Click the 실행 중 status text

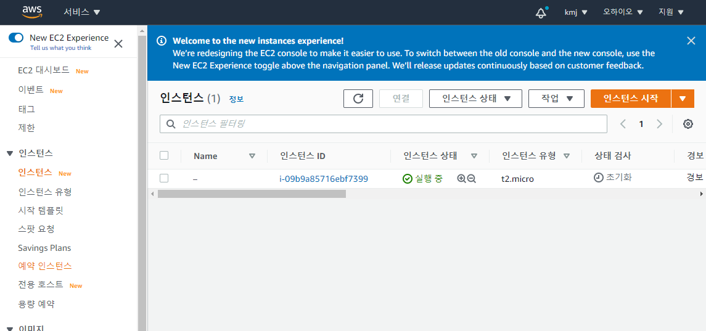point(429,179)
